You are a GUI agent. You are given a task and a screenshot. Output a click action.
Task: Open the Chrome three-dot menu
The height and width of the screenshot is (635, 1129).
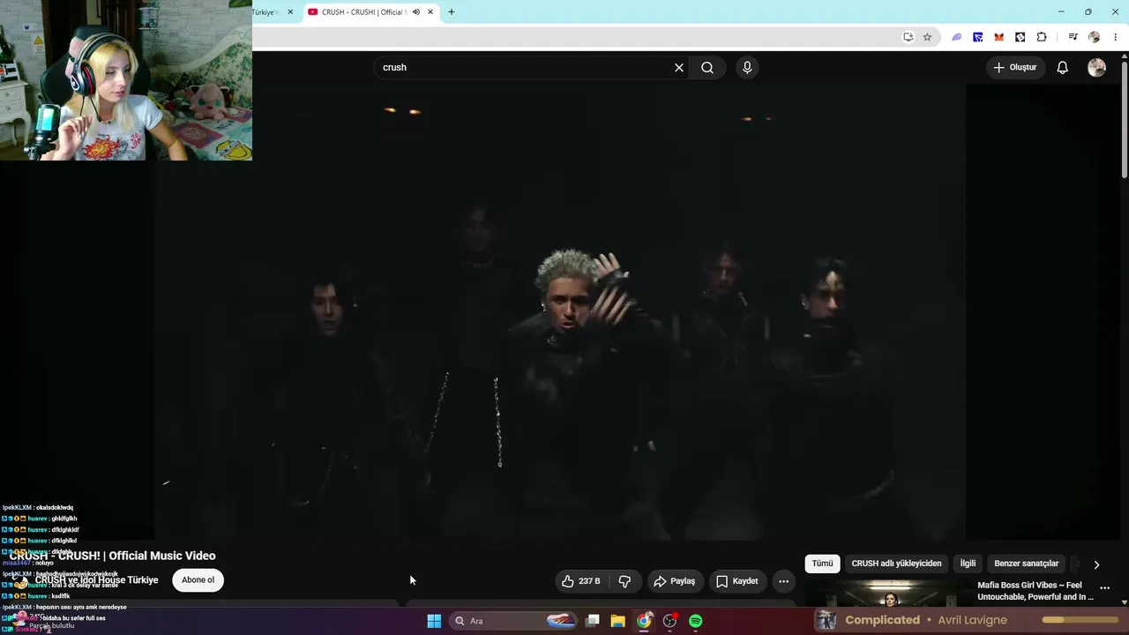(1116, 37)
